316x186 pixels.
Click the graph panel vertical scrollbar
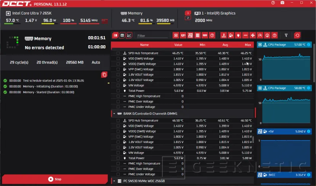tap(314, 63)
